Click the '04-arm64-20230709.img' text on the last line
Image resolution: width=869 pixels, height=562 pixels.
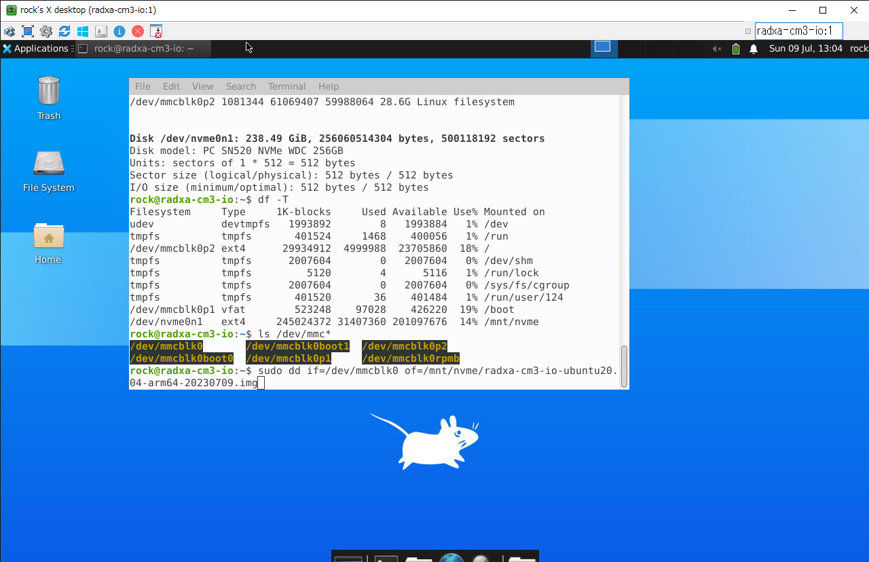[193, 383]
